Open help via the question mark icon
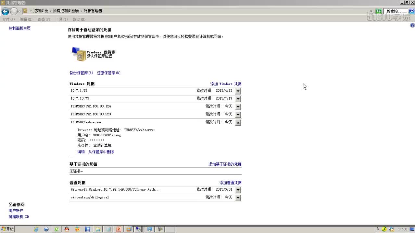This screenshot has width=415, height=233. [412, 25]
